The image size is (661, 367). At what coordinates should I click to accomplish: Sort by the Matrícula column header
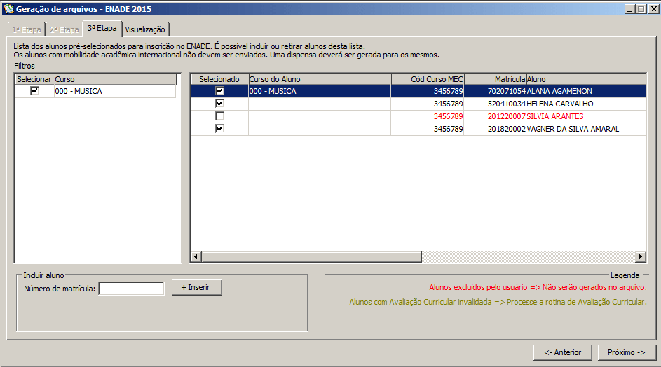[494, 79]
